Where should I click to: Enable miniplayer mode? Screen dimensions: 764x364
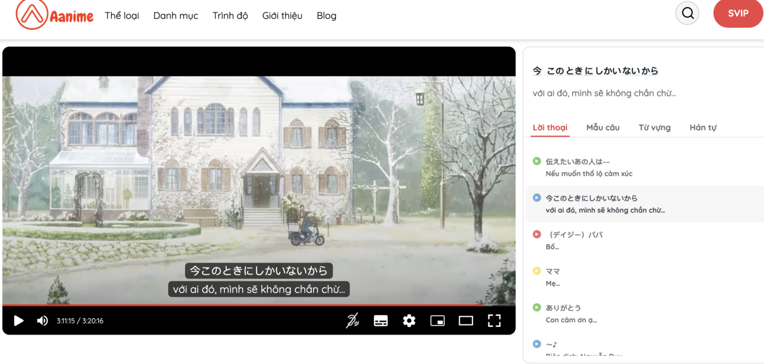point(438,321)
